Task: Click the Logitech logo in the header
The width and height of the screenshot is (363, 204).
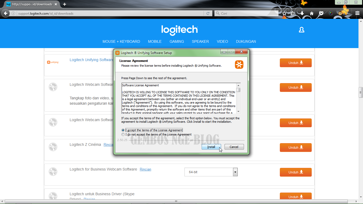Action: point(179,30)
